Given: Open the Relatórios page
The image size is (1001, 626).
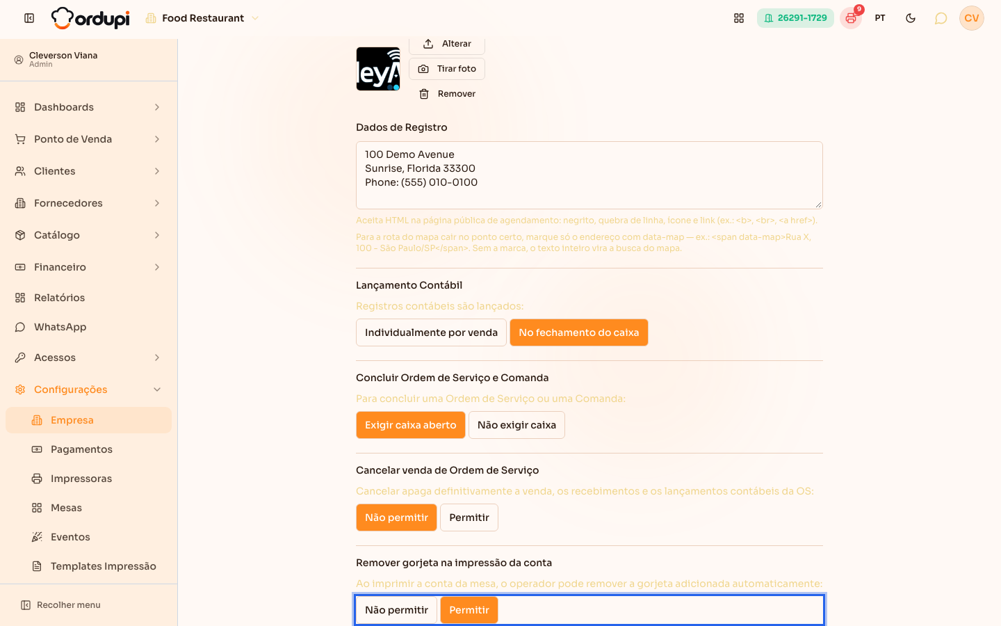Looking at the screenshot, I should click(89, 298).
